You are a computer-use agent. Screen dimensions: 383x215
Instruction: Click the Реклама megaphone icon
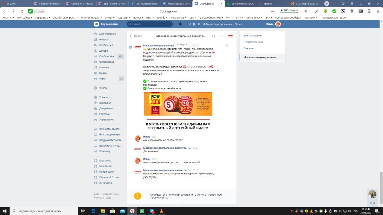point(95,114)
